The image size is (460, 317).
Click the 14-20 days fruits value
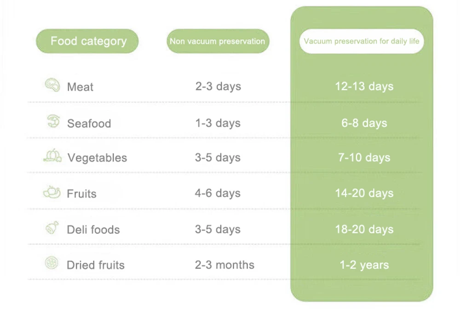364,193
